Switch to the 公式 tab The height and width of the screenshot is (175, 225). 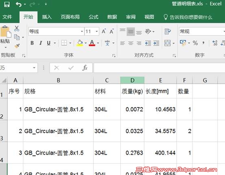tap(93, 17)
